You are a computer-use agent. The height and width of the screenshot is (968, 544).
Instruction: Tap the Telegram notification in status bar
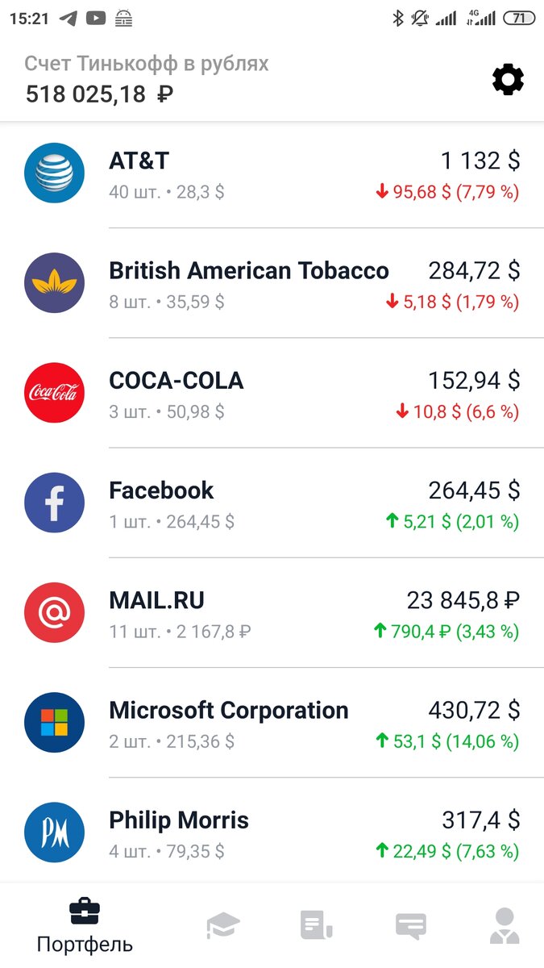(x=68, y=18)
